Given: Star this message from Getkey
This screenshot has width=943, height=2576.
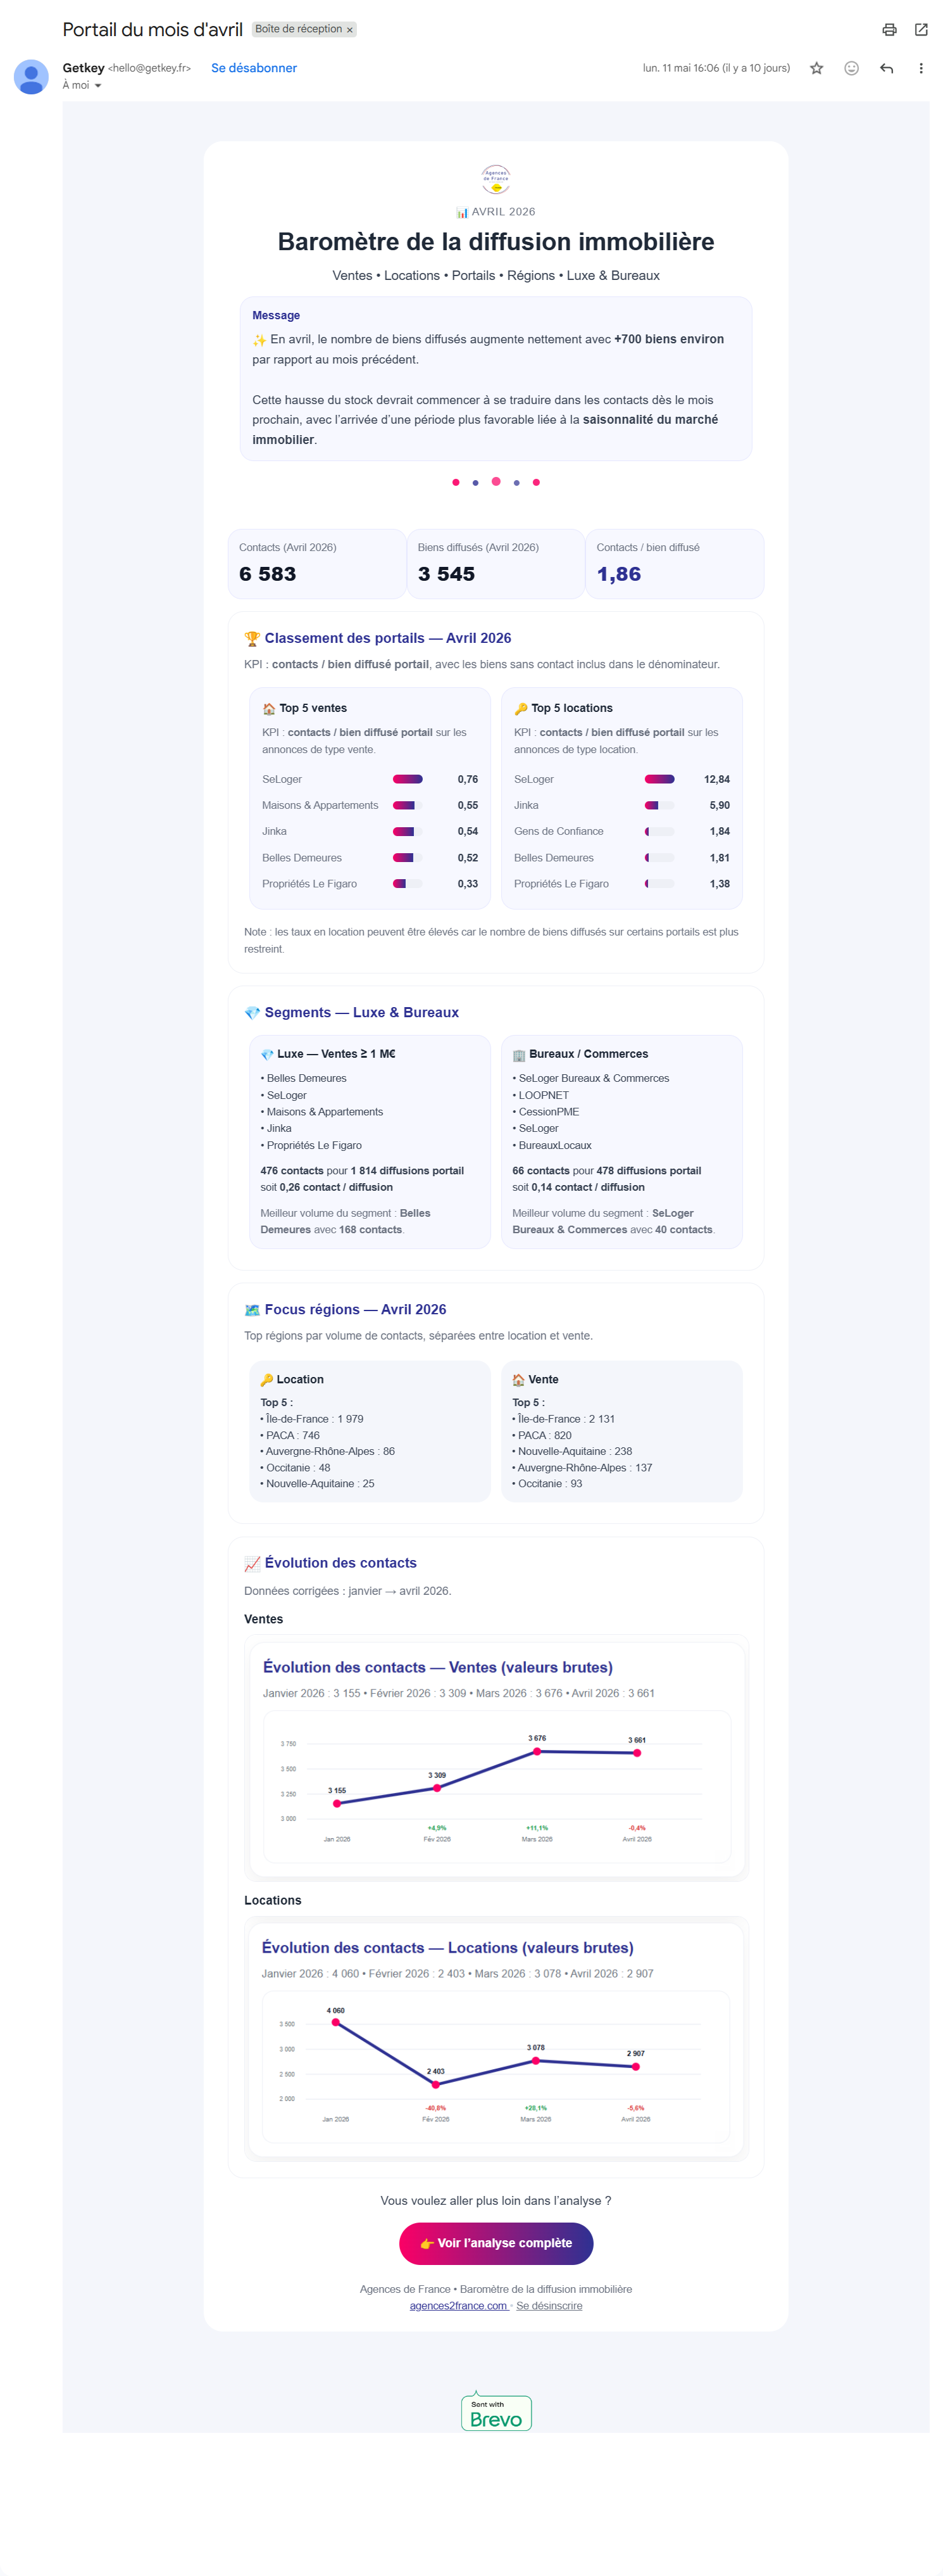Looking at the screenshot, I should pos(816,68).
